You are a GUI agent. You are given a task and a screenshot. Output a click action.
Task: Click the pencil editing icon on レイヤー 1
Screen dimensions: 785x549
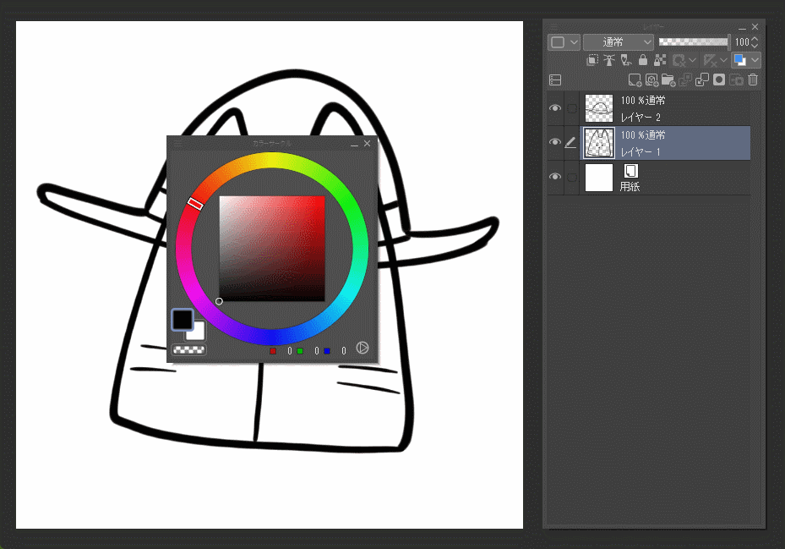pos(570,144)
